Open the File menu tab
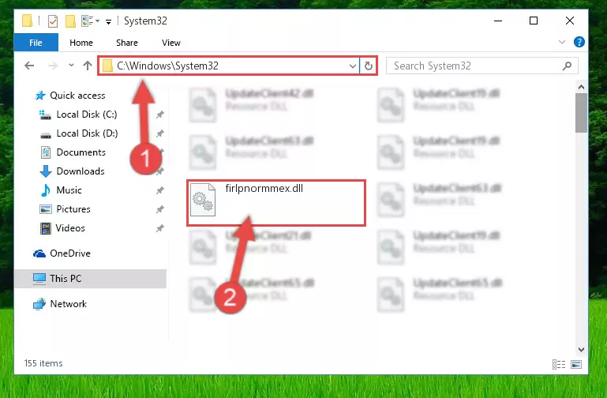Screen dimensions: 607x398 (x=36, y=43)
